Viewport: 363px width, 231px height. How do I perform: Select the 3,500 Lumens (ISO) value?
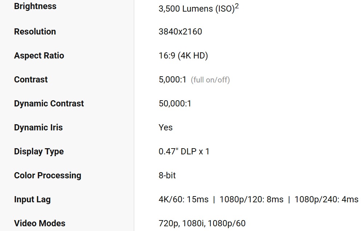pyautogui.click(x=196, y=9)
